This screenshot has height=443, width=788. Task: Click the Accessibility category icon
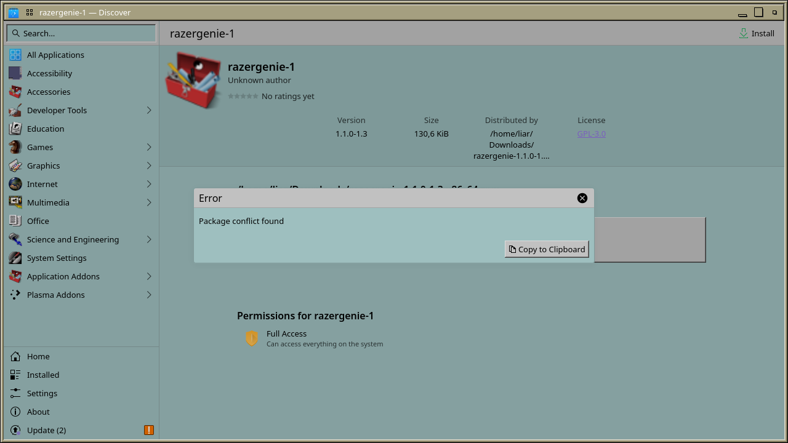point(15,73)
